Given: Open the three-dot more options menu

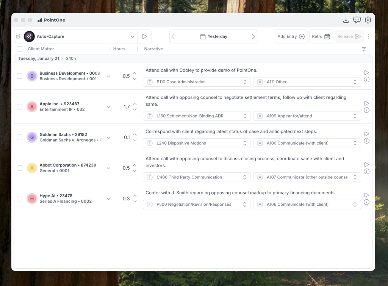Looking at the screenshot, I should click(369, 37).
